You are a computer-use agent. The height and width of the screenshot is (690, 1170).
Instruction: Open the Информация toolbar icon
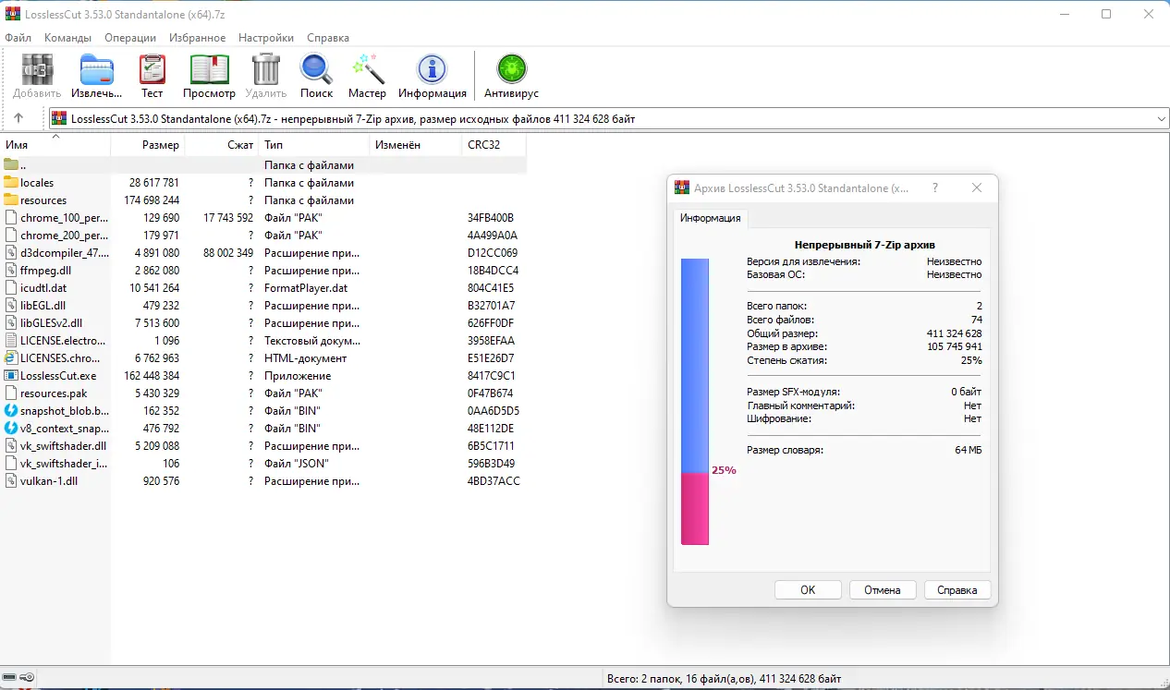(x=432, y=69)
